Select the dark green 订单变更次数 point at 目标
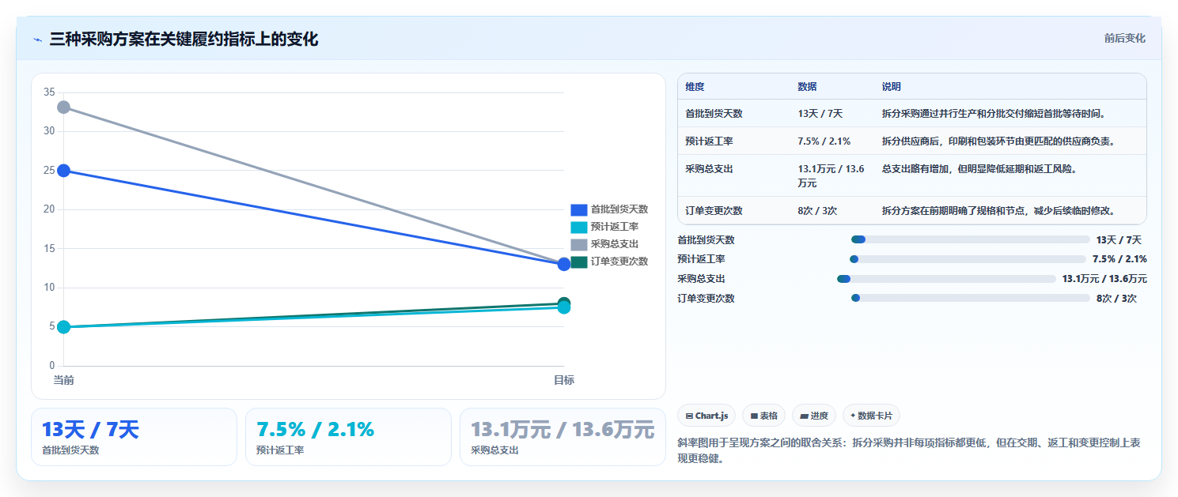1178x497 pixels. (564, 303)
